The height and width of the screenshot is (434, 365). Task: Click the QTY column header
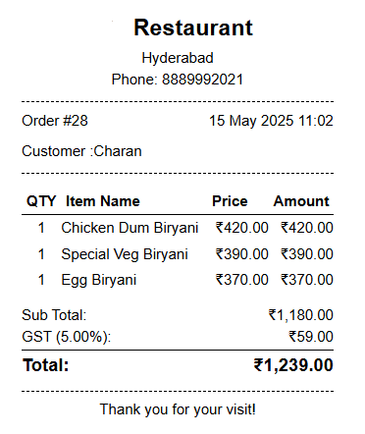tap(41, 201)
